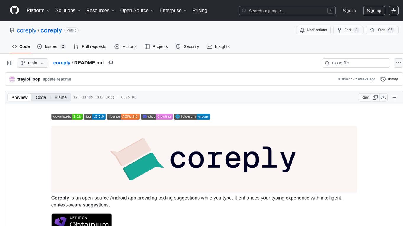
Task: Star the coreply repository
Action: click(x=382, y=30)
